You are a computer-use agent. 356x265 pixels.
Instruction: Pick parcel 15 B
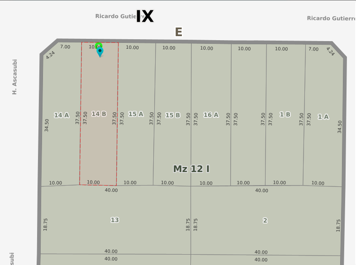(172, 115)
